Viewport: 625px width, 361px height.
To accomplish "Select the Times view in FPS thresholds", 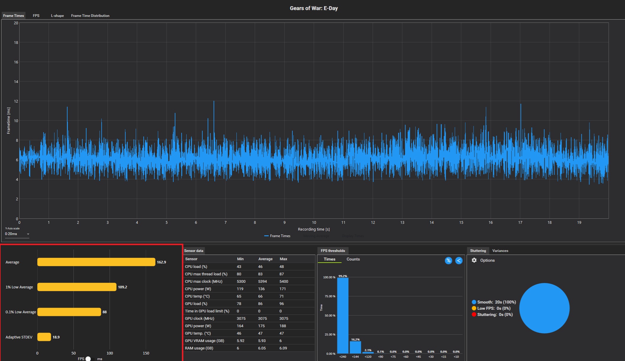I will 329,259.
